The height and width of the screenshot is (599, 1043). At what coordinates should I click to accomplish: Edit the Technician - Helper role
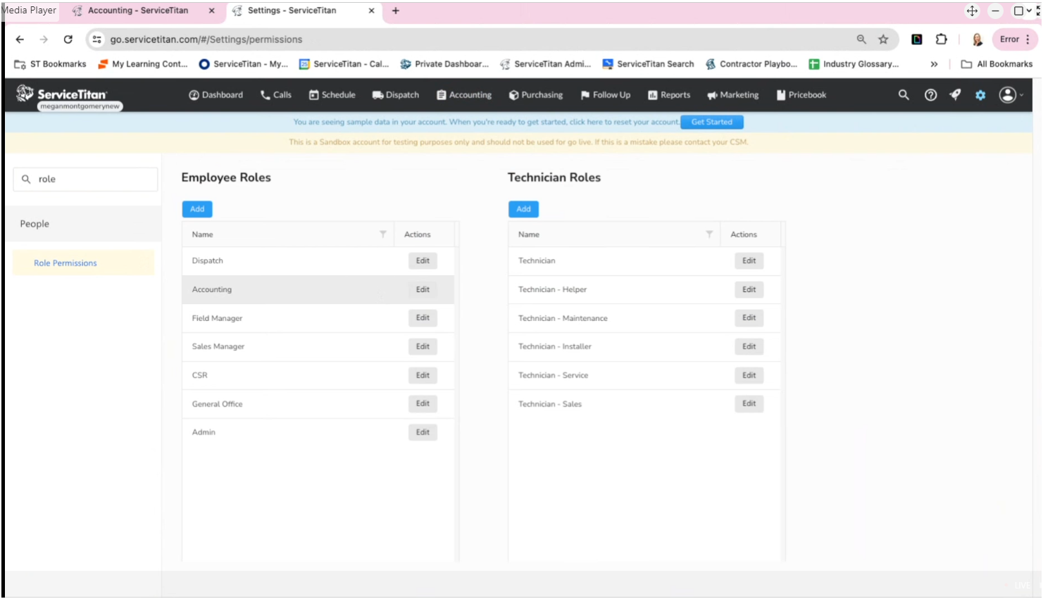click(749, 289)
